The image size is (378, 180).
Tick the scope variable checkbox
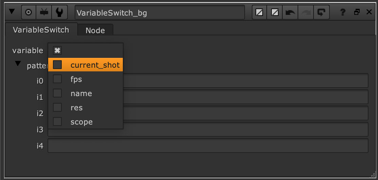57,121
